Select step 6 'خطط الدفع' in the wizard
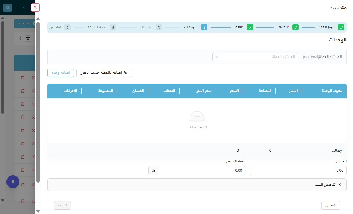The width and height of the screenshot is (353, 214). tap(102, 27)
